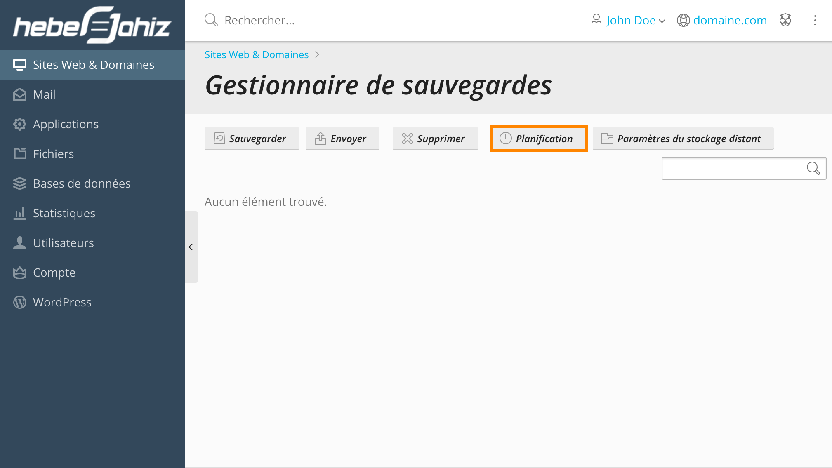Click the breadcrumb chevron arrow
The image size is (832, 468).
pyautogui.click(x=317, y=54)
